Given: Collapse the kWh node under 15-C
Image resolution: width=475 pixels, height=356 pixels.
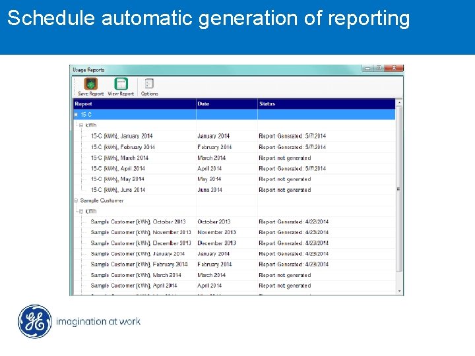Looking at the screenshot, I should point(81,125).
